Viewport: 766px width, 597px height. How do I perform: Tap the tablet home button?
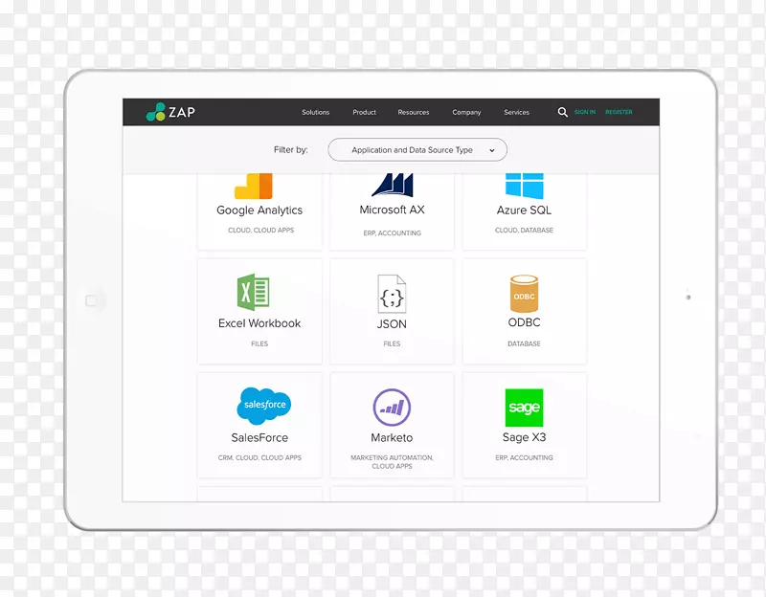coord(91,300)
